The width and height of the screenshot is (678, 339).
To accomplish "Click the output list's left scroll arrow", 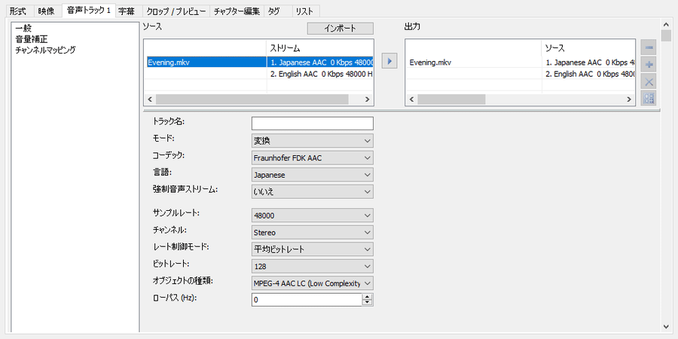I will point(411,99).
